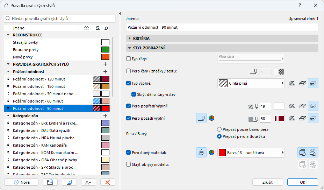The image size is (324, 190).
Task: Click the second 3D surface override icon
Action: 313,153
